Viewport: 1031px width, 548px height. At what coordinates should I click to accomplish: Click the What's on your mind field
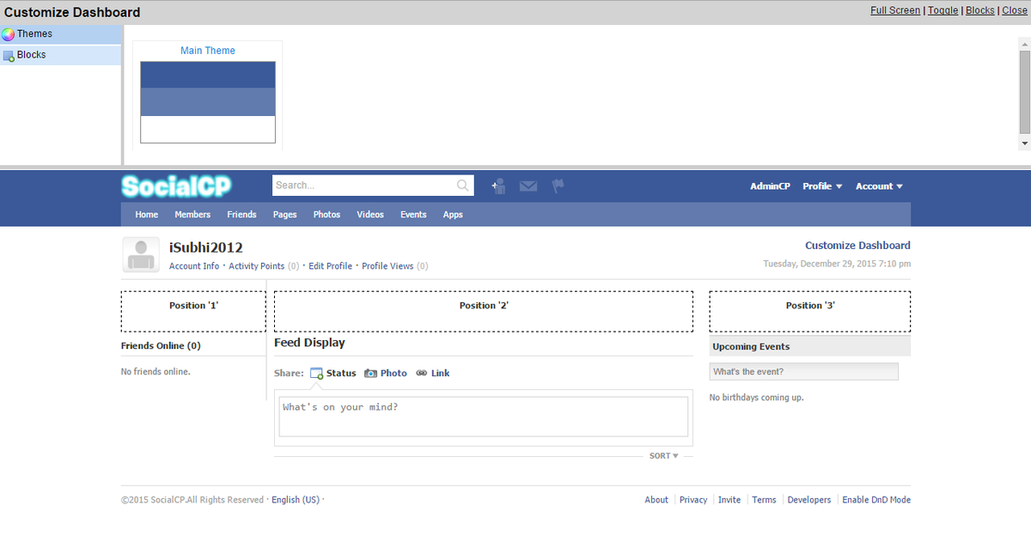coord(483,416)
